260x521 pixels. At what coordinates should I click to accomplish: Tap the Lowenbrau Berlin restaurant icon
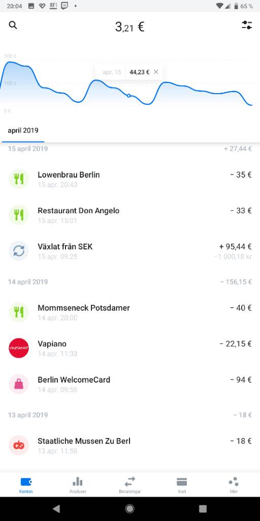click(19, 179)
